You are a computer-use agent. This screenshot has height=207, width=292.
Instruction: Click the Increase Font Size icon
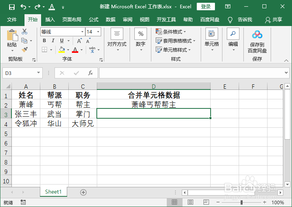[x=79, y=41]
